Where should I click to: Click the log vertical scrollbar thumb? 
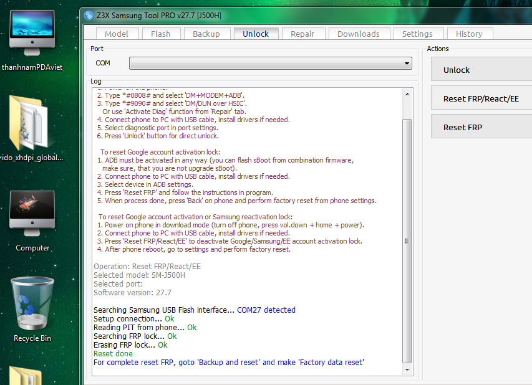pos(407,241)
